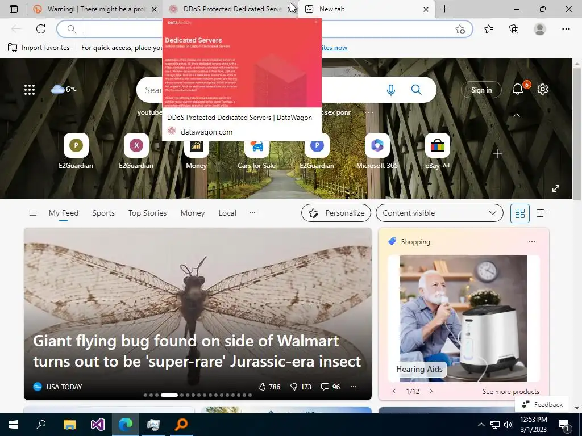Viewport: 582px width, 436px height.
Task: Show more suggested searches ellipsis
Action: pyautogui.click(x=369, y=112)
